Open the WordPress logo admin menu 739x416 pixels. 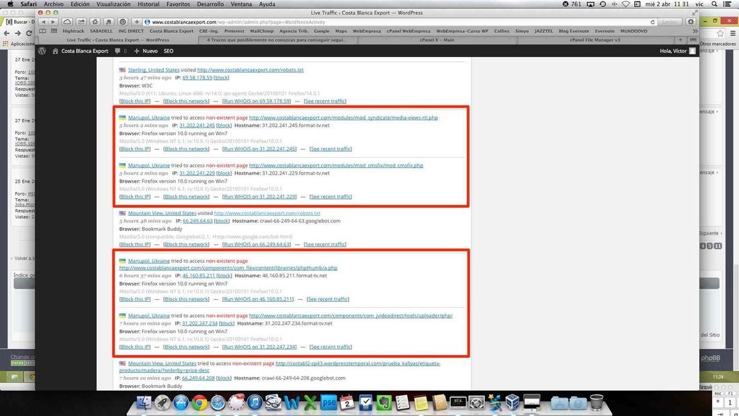pyautogui.click(x=42, y=51)
